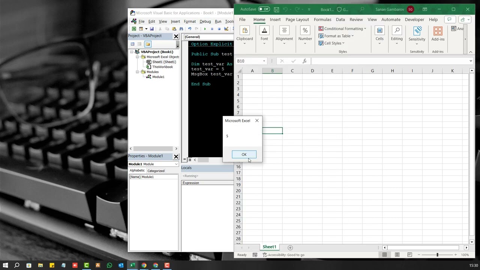Click the Find binoculars icon in VBA toolbar
The image size is (480, 270).
click(x=181, y=29)
